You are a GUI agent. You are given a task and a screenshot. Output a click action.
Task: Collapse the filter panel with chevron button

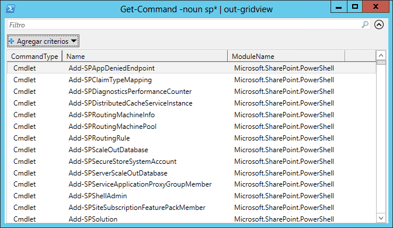[x=379, y=24]
